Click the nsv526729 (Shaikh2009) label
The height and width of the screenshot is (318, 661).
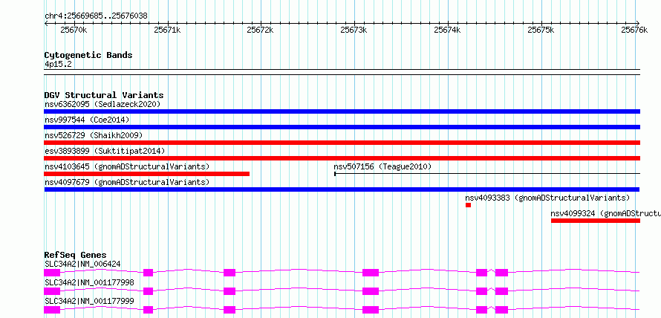[93, 135]
